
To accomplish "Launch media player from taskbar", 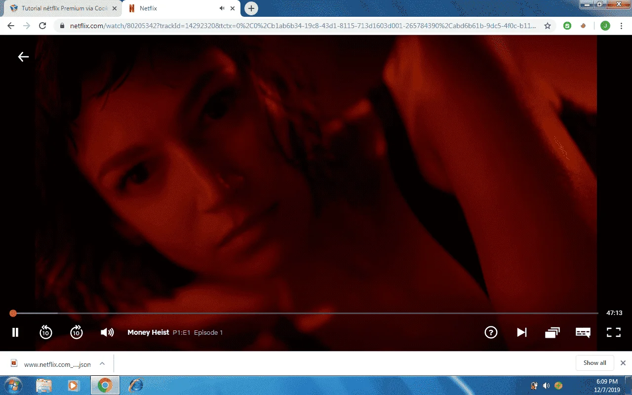I will [x=74, y=386].
